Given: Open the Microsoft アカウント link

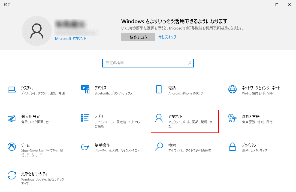Looking at the screenshot, I should tap(71, 39).
